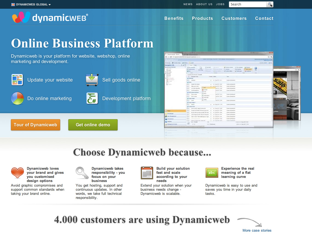This screenshot has width=312, height=236.
Task: Click 'Online Business Platform' headline
Action: pyautogui.click(x=82, y=43)
